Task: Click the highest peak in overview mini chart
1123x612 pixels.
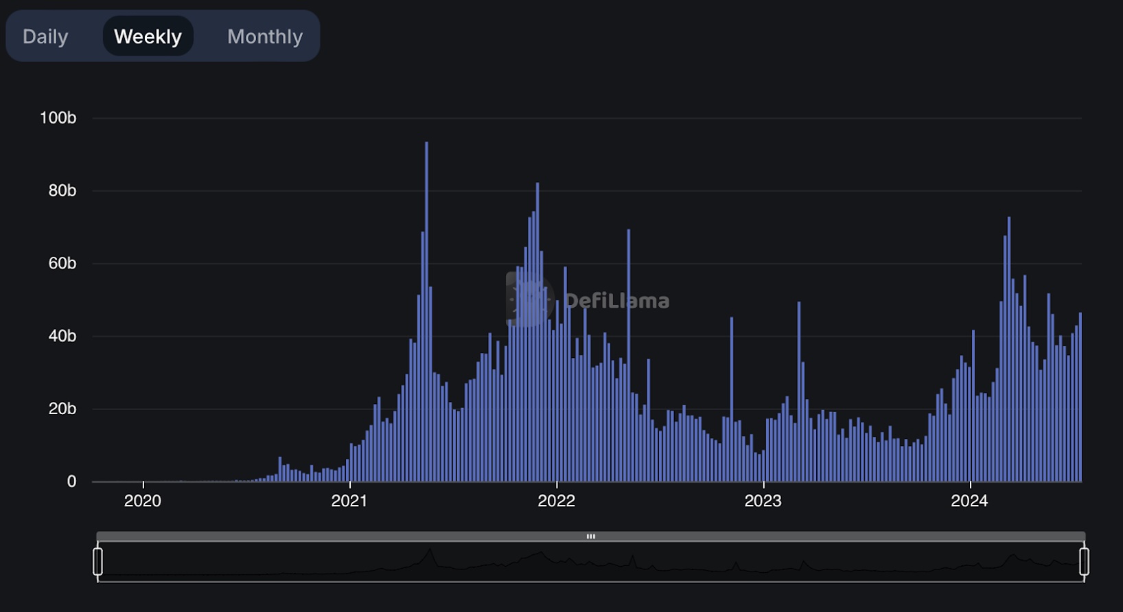Action: (x=430, y=551)
